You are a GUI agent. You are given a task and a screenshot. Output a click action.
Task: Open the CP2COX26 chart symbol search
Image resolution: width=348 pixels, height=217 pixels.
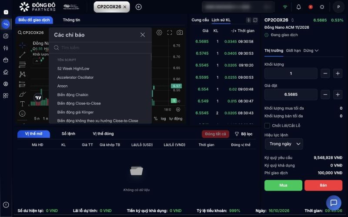point(31,33)
